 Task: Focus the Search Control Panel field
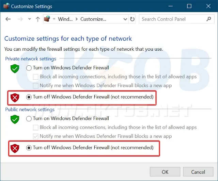pyautogui.click(x=176, y=19)
